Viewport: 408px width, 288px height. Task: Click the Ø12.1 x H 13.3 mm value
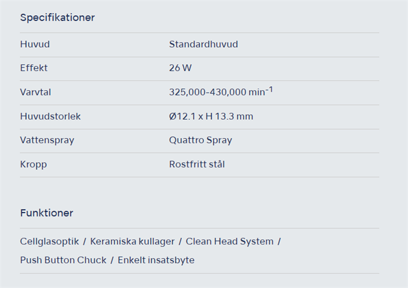pos(211,116)
